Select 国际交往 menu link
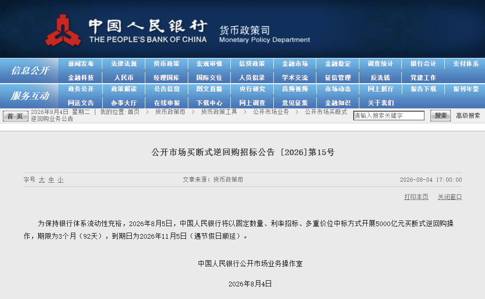 [x=209, y=78]
